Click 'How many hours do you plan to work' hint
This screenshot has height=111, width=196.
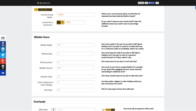119,62
